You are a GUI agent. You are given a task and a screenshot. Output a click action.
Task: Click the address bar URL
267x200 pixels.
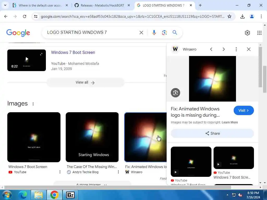[x=133, y=16]
